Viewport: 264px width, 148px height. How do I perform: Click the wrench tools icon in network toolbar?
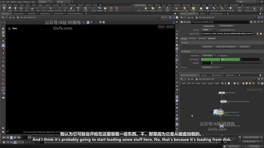(222, 83)
